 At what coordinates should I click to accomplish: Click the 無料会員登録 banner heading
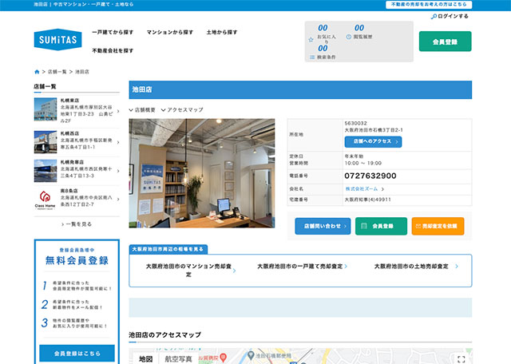[77, 260]
